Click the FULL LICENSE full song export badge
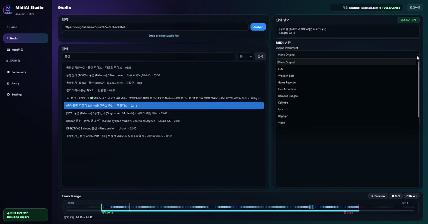 pyautogui.click(x=26, y=215)
